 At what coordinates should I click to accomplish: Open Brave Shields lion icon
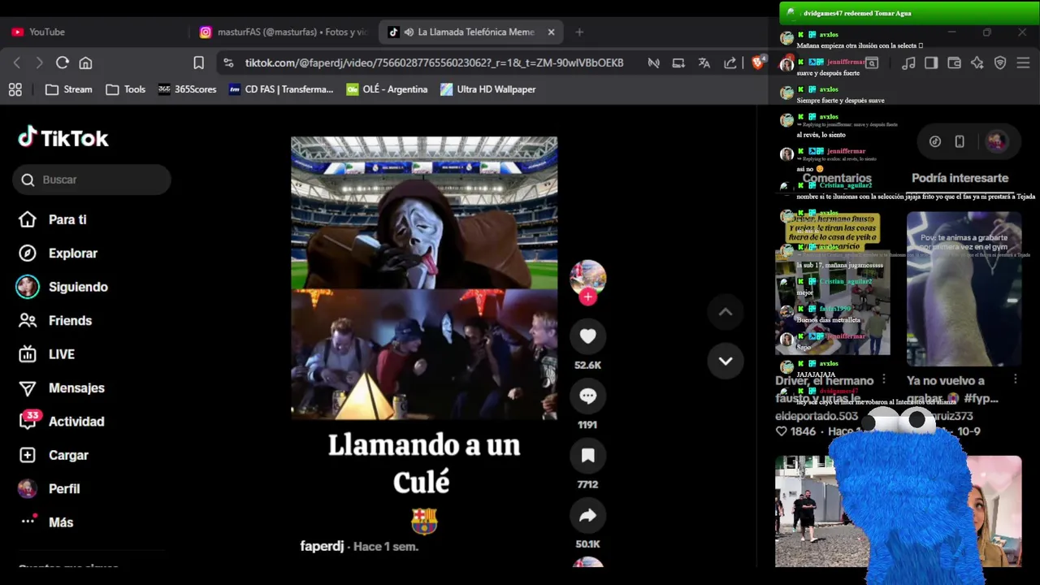757,63
